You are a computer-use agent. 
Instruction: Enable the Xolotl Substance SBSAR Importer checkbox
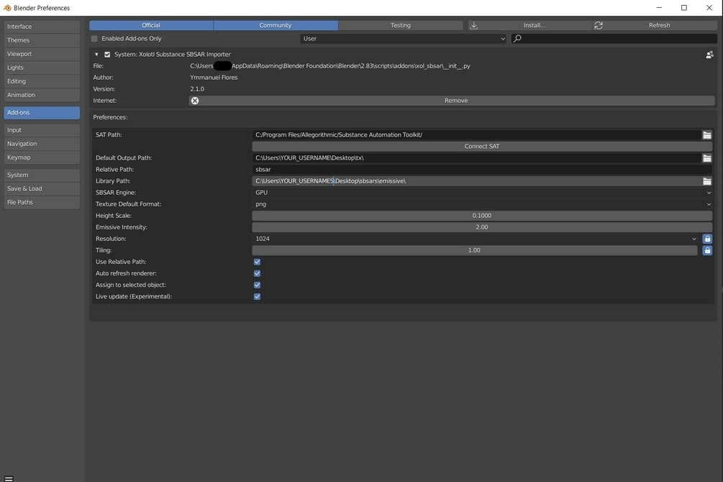107,55
